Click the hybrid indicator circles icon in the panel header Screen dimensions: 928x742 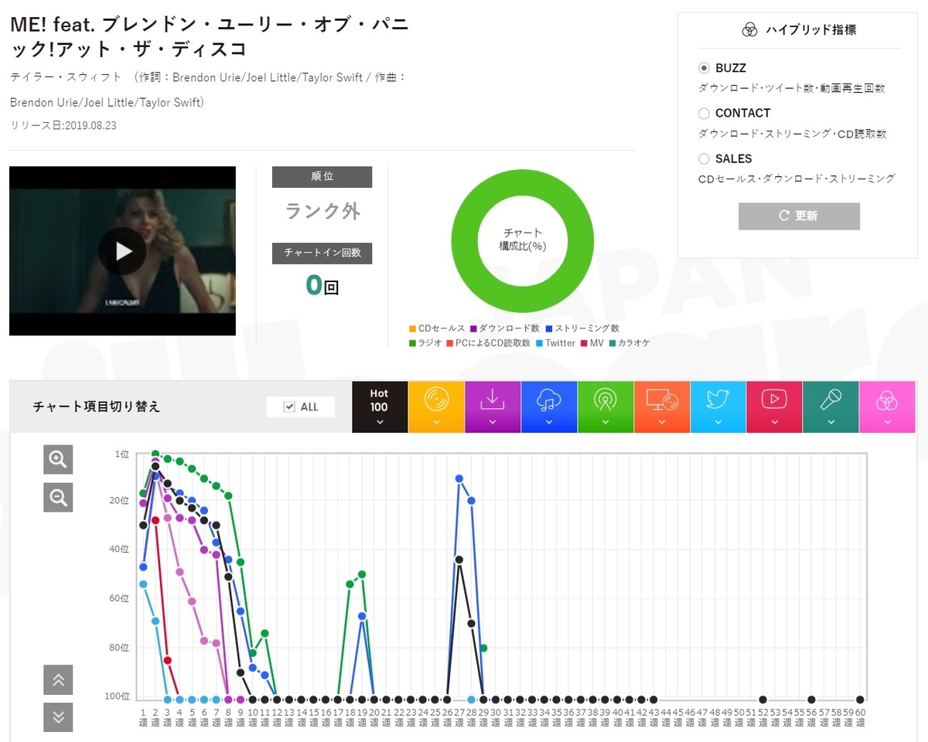coord(749,30)
